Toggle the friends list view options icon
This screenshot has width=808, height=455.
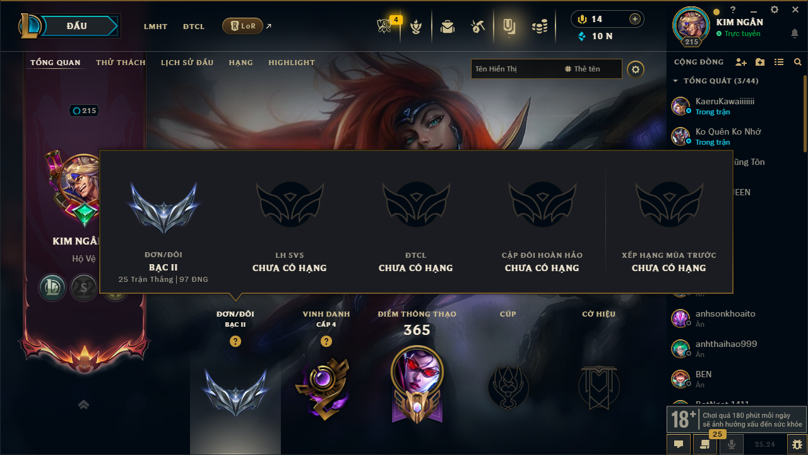[x=779, y=62]
